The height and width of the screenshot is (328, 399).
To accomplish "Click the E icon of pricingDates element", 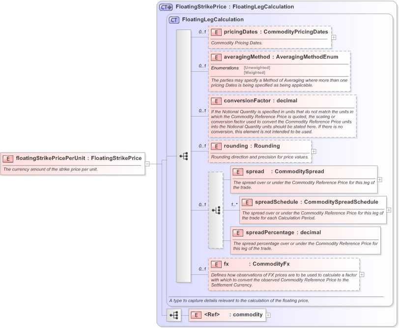I will point(216,32).
